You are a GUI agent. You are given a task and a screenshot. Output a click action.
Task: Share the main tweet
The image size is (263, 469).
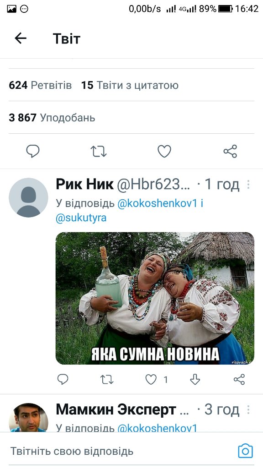(x=230, y=151)
